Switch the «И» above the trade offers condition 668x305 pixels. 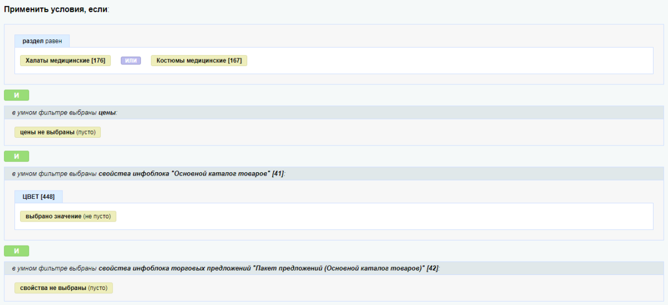[16, 251]
